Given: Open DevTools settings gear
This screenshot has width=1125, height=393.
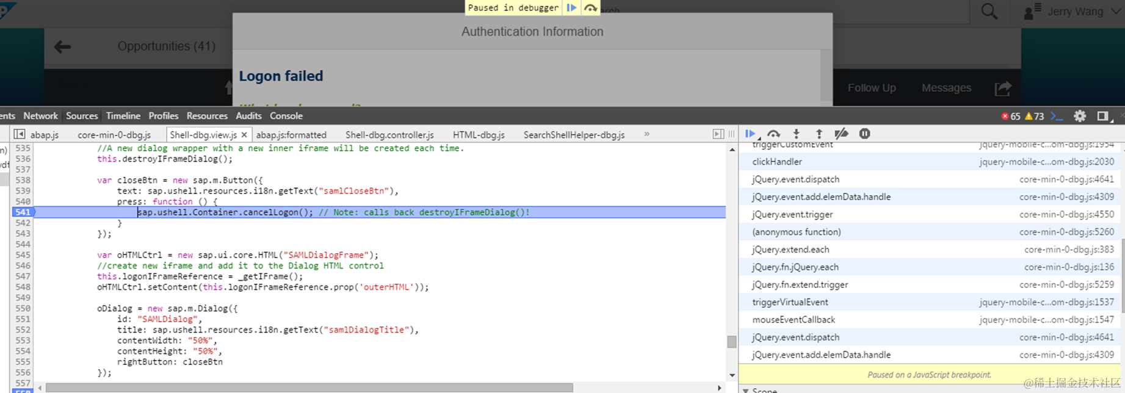Looking at the screenshot, I should (1080, 116).
